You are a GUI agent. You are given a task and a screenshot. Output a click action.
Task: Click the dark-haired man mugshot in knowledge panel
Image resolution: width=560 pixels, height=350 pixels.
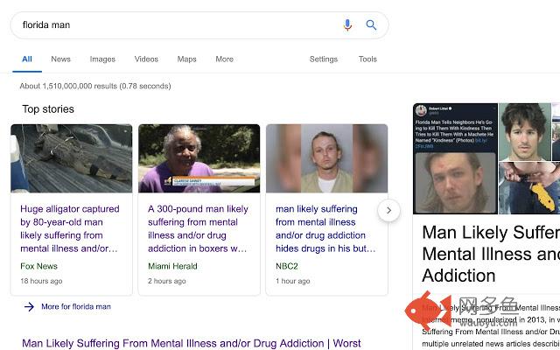[525, 132]
